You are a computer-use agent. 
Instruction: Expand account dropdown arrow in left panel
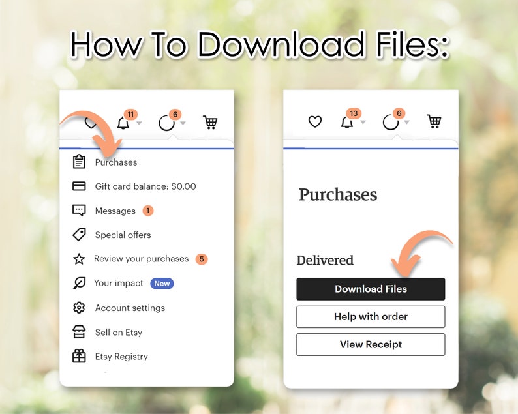183,123
